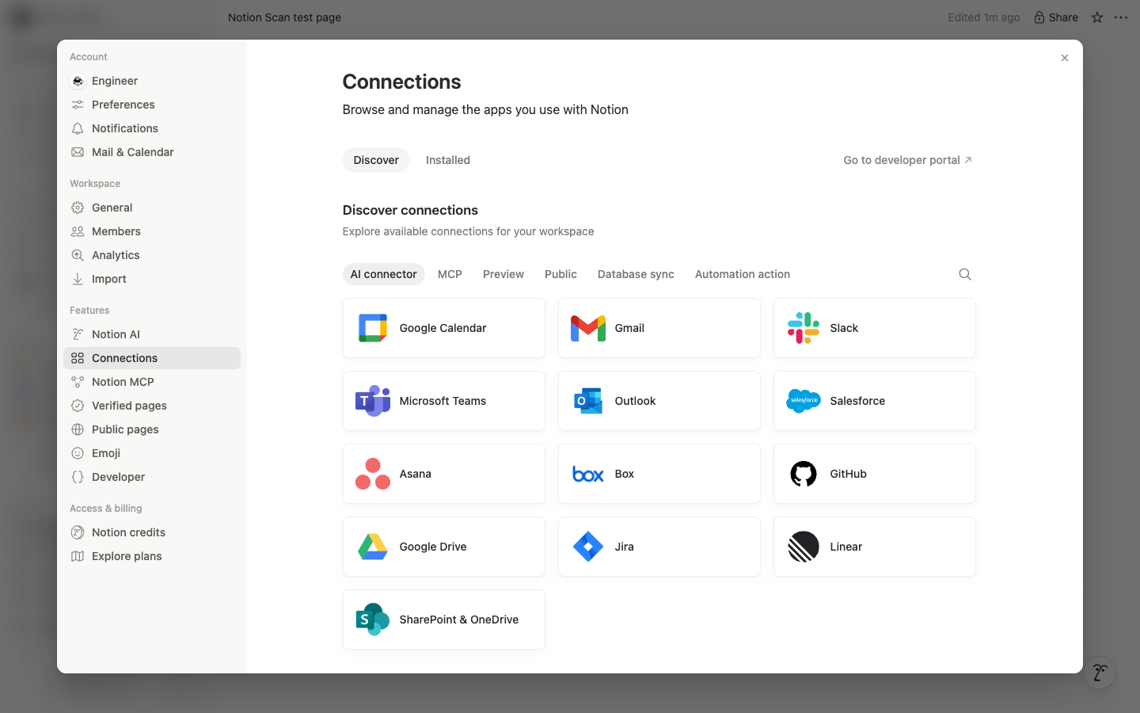Open Go to developer portal link

point(907,160)
